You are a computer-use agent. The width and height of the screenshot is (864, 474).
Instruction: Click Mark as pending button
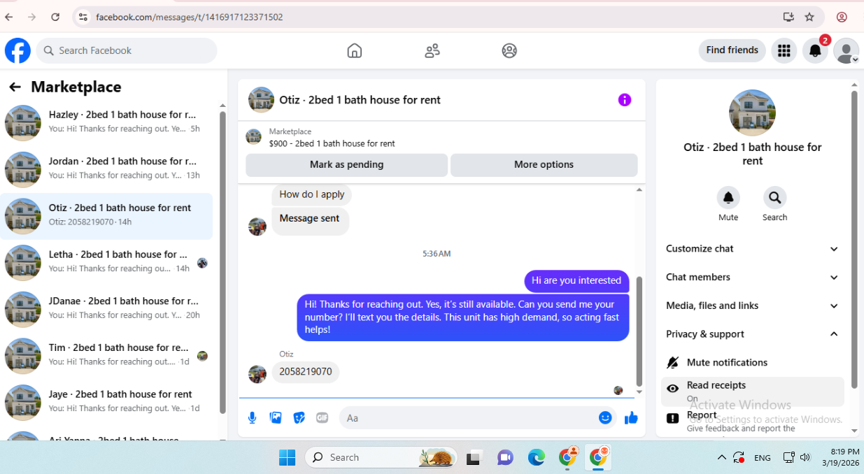pyautogui.click(x=346, y=165)
